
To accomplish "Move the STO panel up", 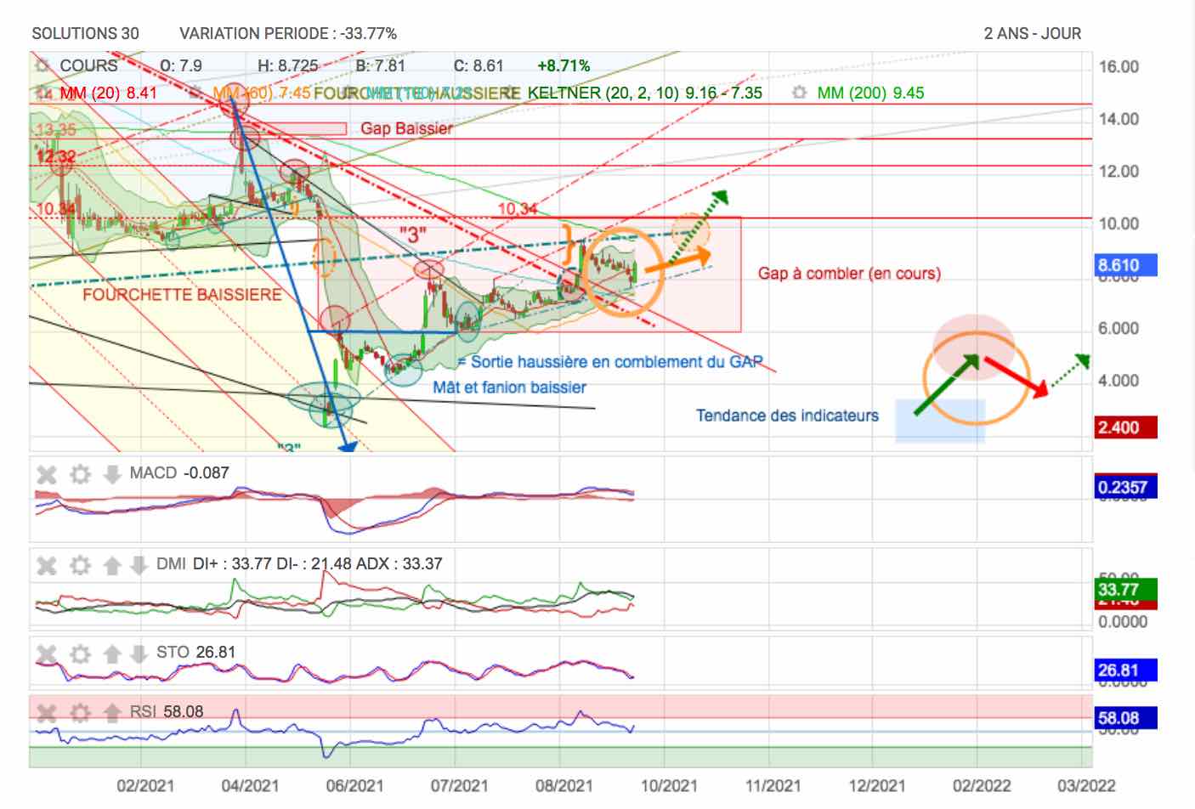I will 112,653.
